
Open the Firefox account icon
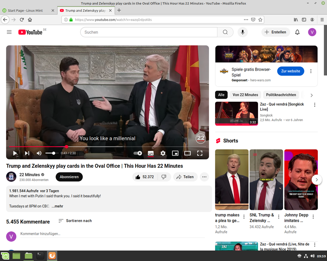point(312,20)
